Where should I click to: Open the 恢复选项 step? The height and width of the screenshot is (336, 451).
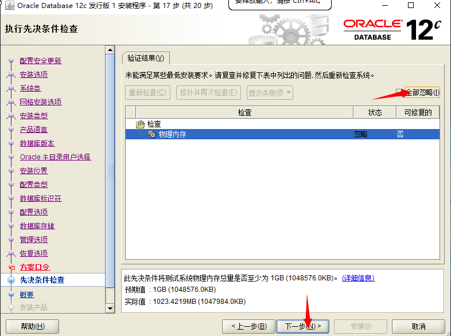tap(34, 253)
